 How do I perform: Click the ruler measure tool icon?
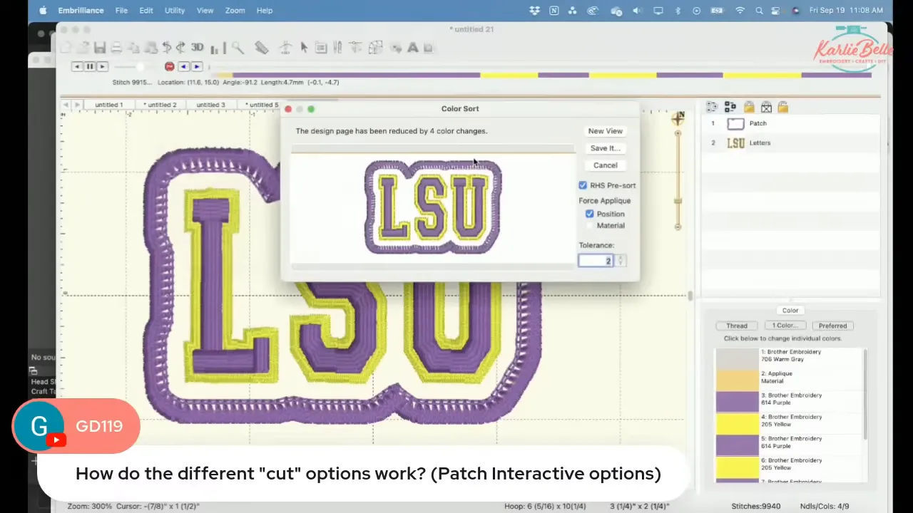[262, 48]
